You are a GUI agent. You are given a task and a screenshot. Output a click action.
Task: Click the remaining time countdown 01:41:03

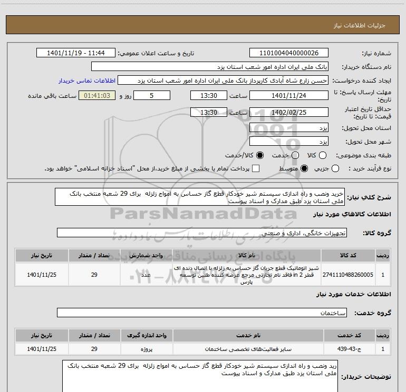[x=97, y=96]
